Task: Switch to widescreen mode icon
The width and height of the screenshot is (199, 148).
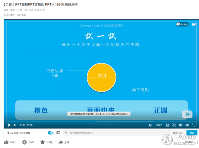Action: [x=181, y=125]
